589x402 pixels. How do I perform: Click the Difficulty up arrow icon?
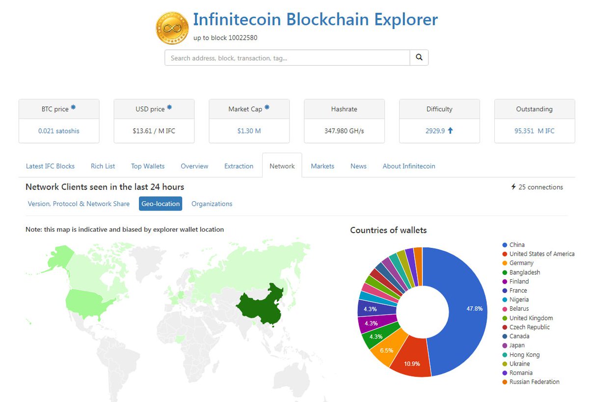tap(450, 131)
